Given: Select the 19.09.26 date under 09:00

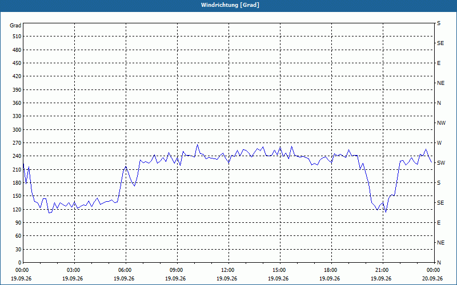Looking at the screenshot, I should point(175,278).
